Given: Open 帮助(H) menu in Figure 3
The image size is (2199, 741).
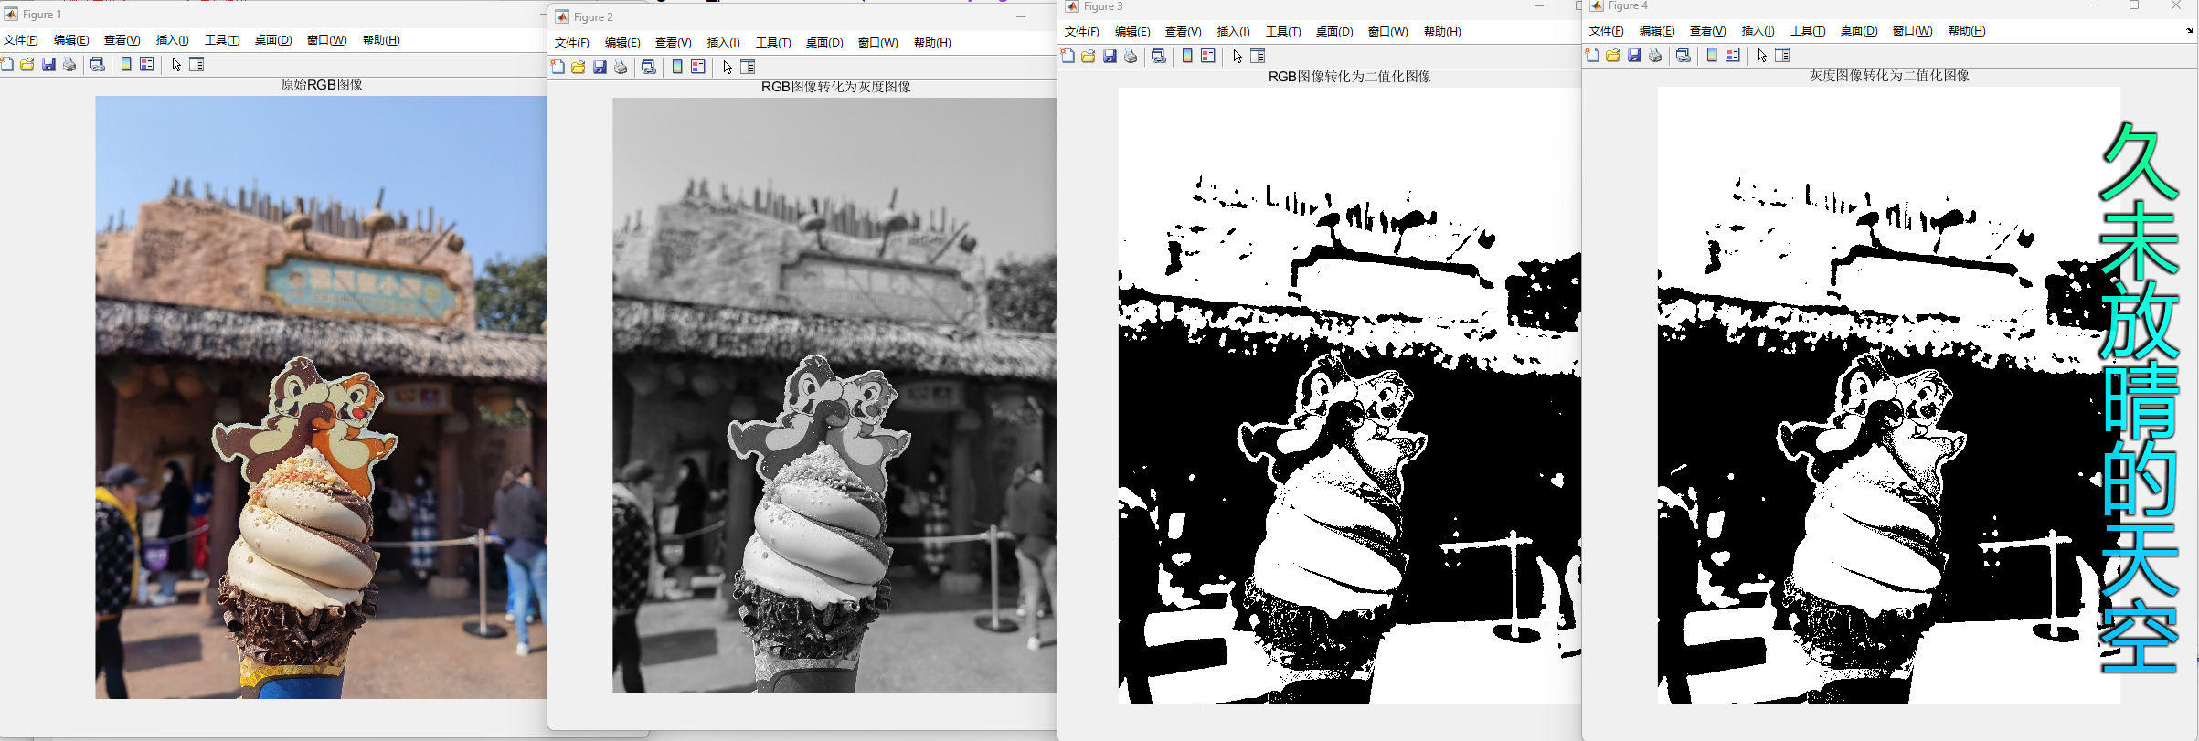Looking at the screenshot, I should tap(1442, 32).
